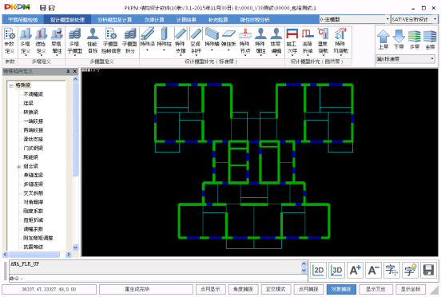This screenshot has height=297, width=441.
Task: Collapse the 特殊梁 tree node
Action: click(x=11, y=85)
